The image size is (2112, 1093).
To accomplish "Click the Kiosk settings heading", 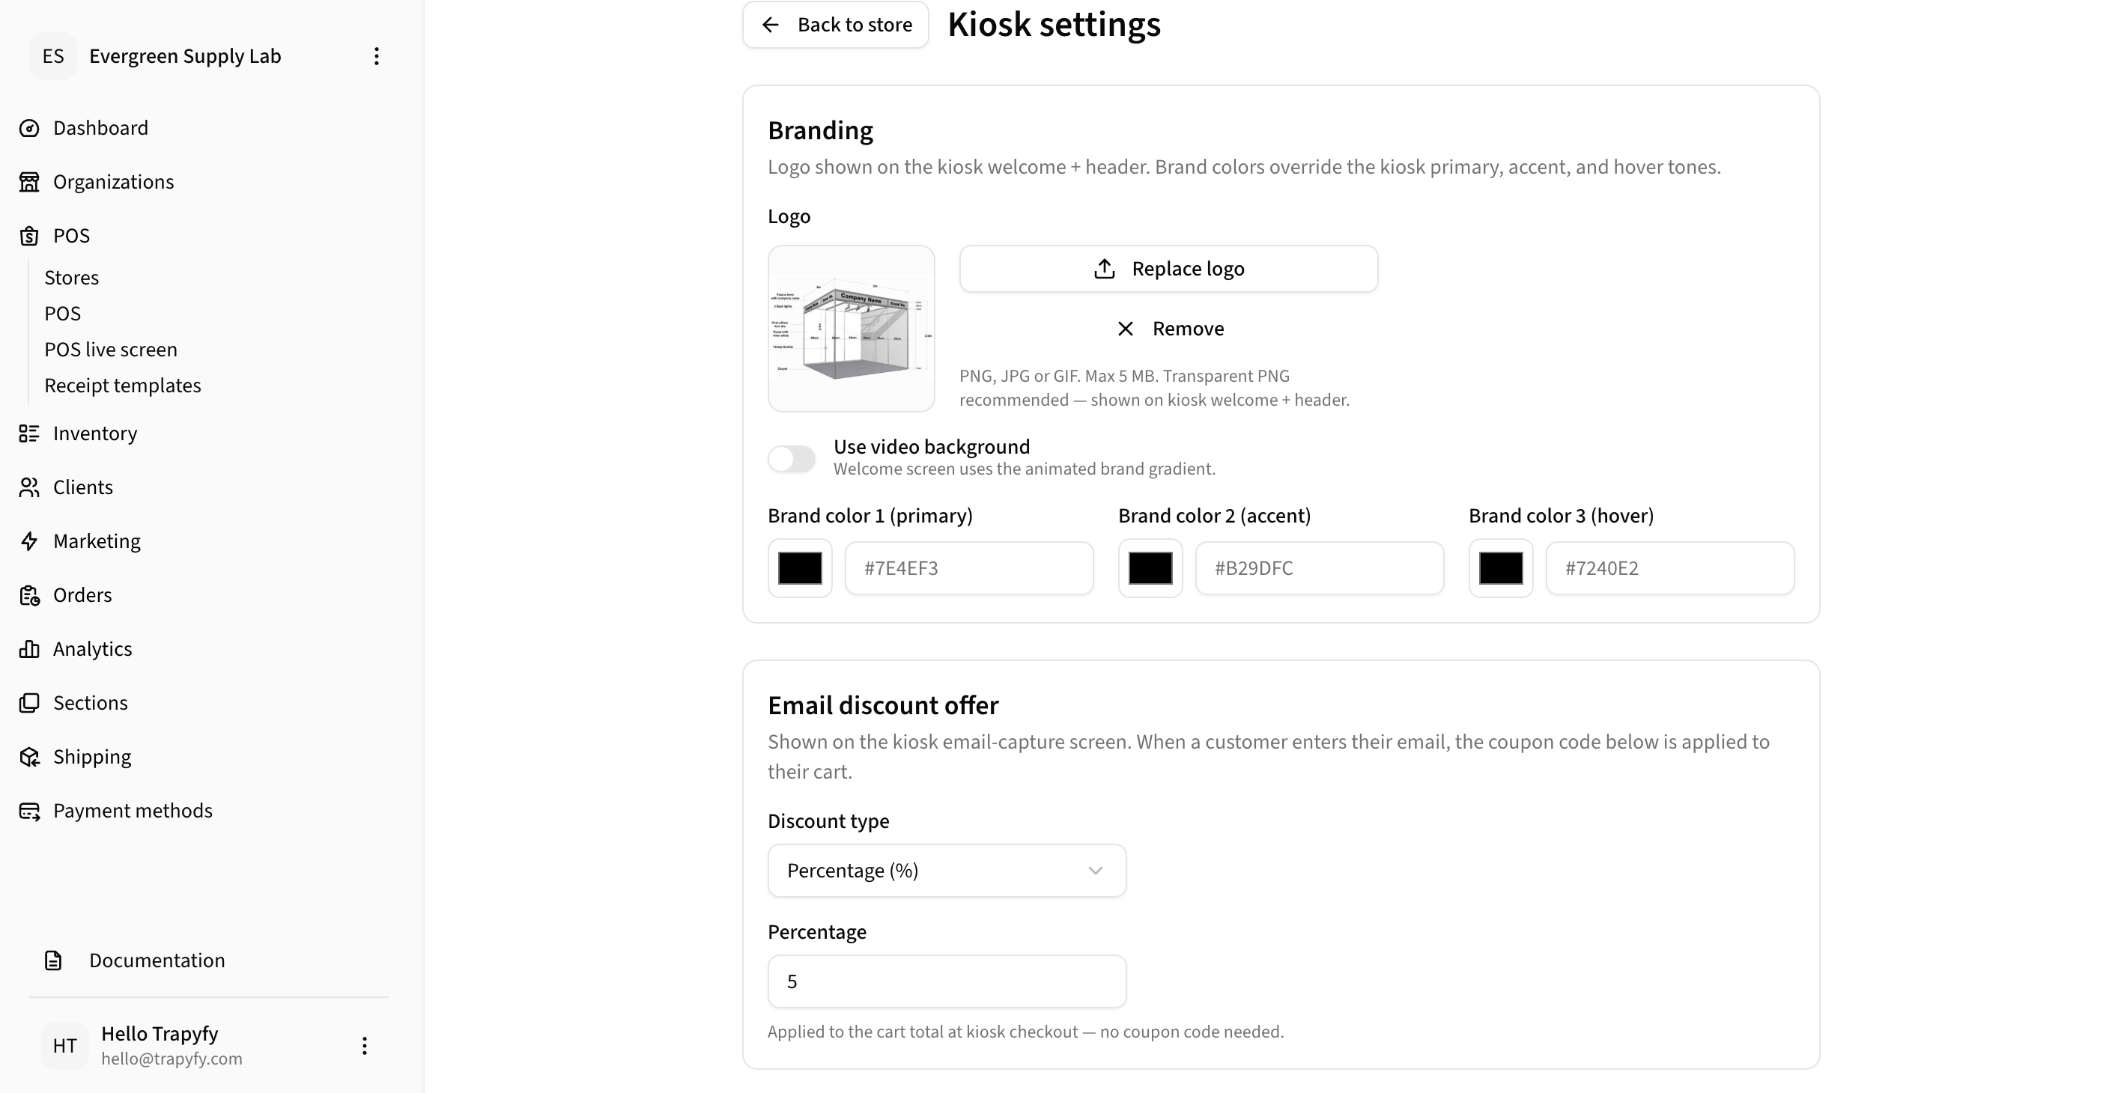I will [x=1055, y=24].
